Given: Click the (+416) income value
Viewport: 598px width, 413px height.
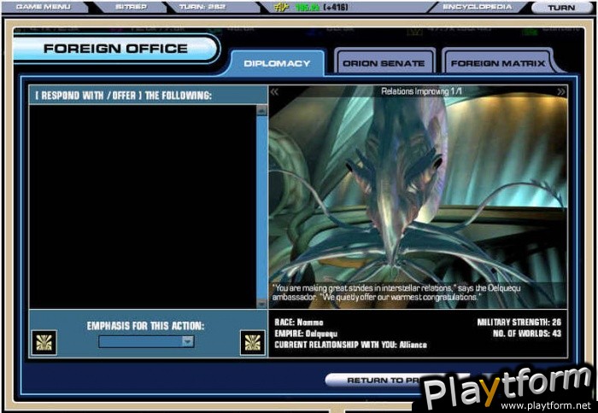Looking at the screenshot, I should point(336,7).
